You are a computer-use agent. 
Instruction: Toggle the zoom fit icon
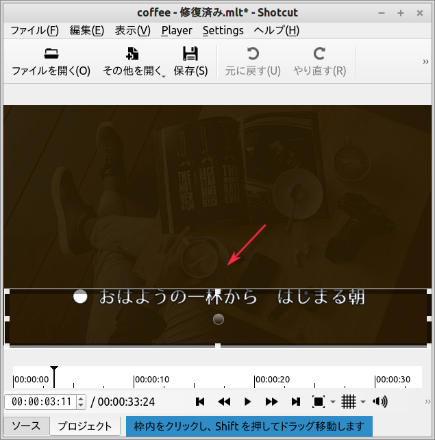tap(319, 402)
